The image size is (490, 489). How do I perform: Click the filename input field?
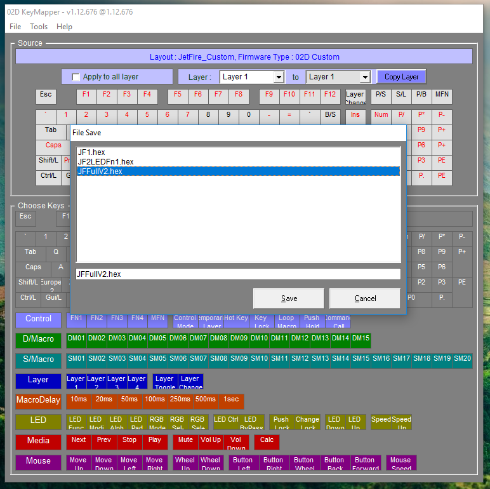238,274
